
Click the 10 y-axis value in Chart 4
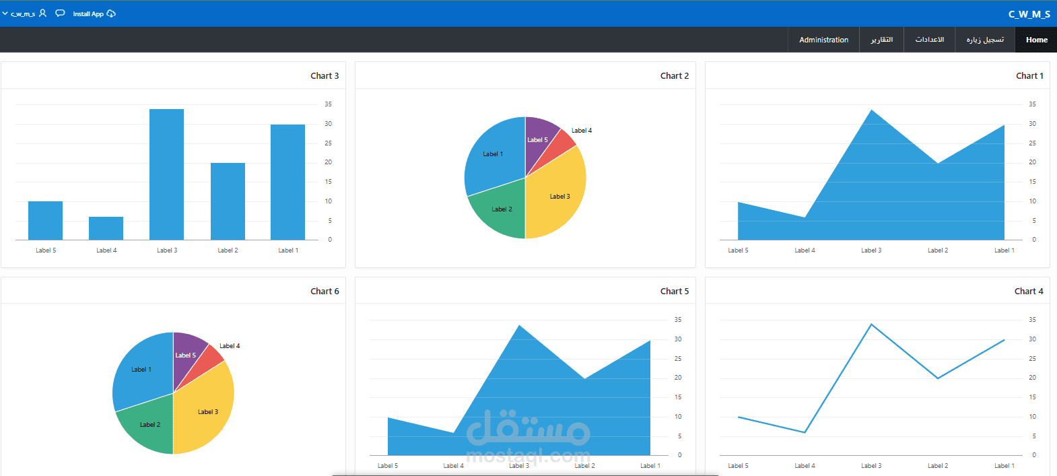(1032, 417)
